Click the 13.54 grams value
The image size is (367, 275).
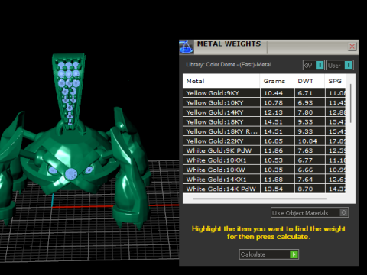pos(273,189)
